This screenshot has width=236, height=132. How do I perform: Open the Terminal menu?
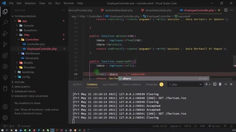[69, 3]
